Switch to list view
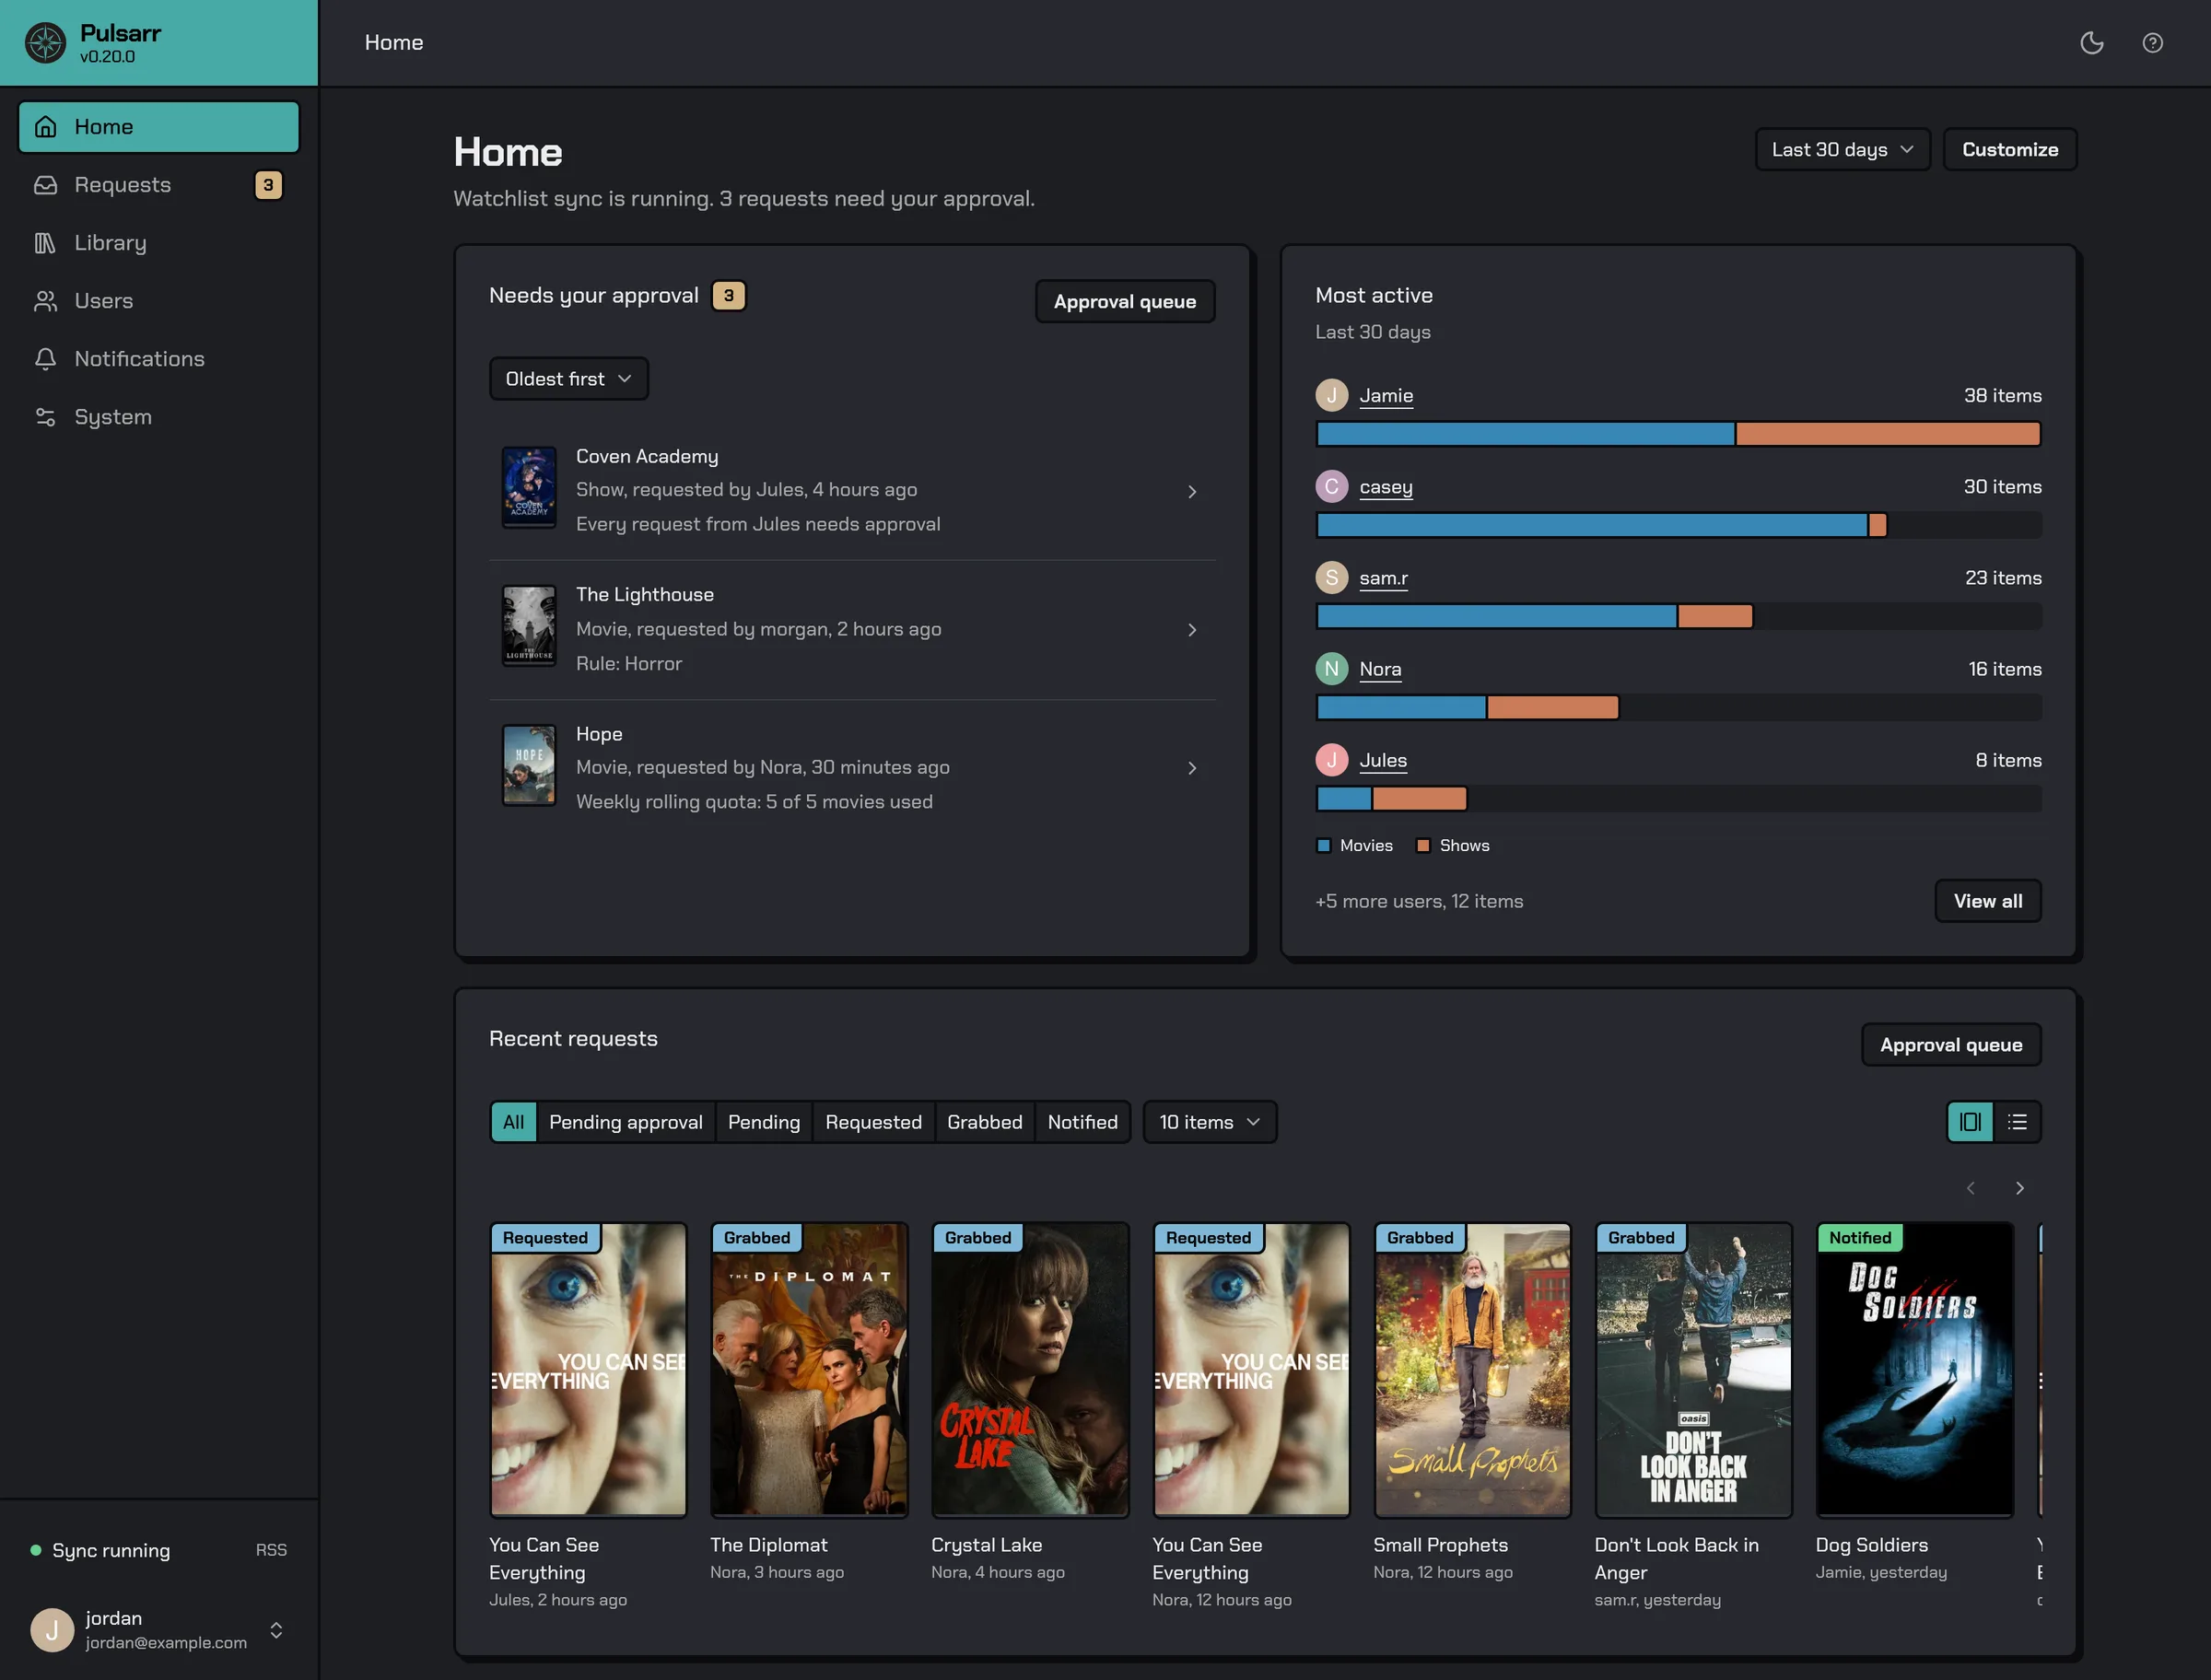This screenshot has height=1680, width=2211. (x=2017, y=1122)
